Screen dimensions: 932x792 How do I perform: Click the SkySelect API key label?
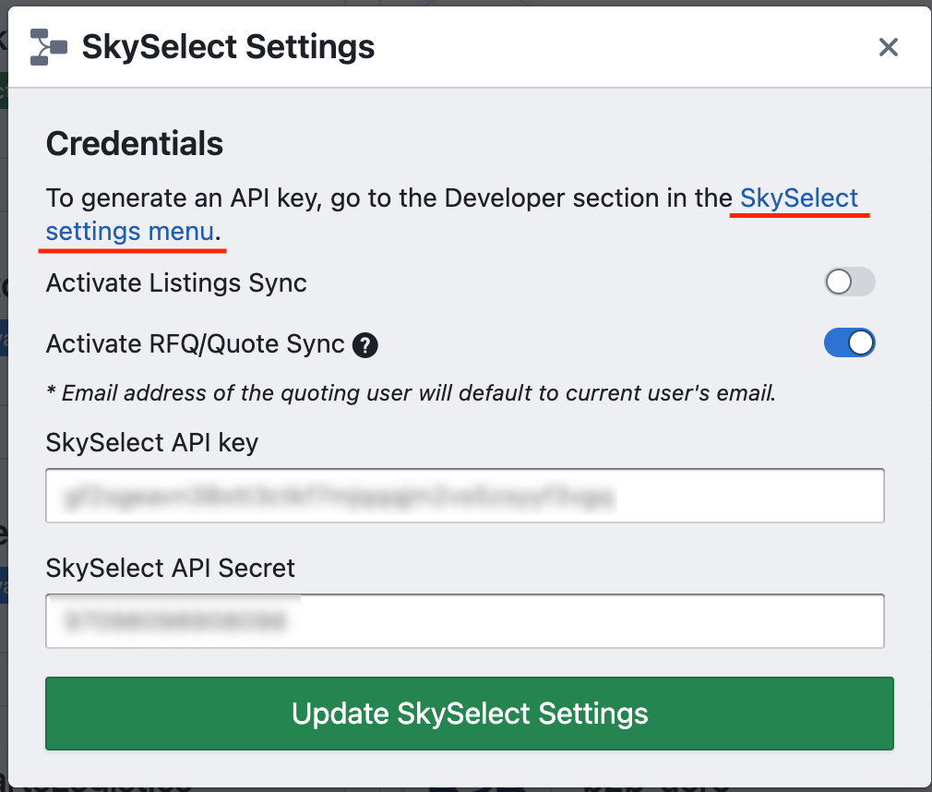151,442
